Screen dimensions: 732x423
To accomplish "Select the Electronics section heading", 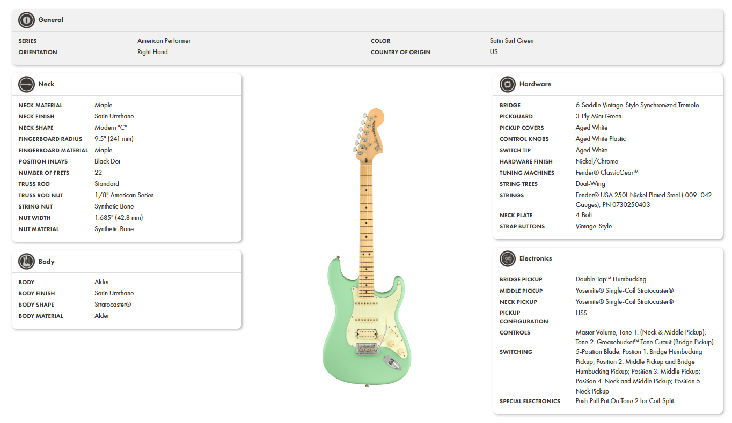I will 536,258.
